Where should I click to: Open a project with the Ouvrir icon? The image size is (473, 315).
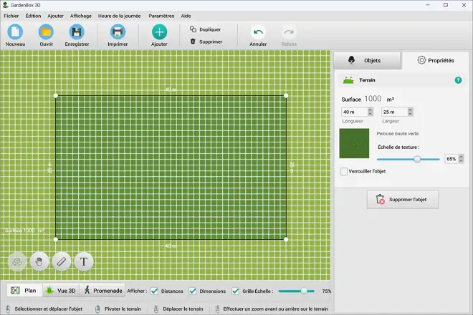coord(46,31)
